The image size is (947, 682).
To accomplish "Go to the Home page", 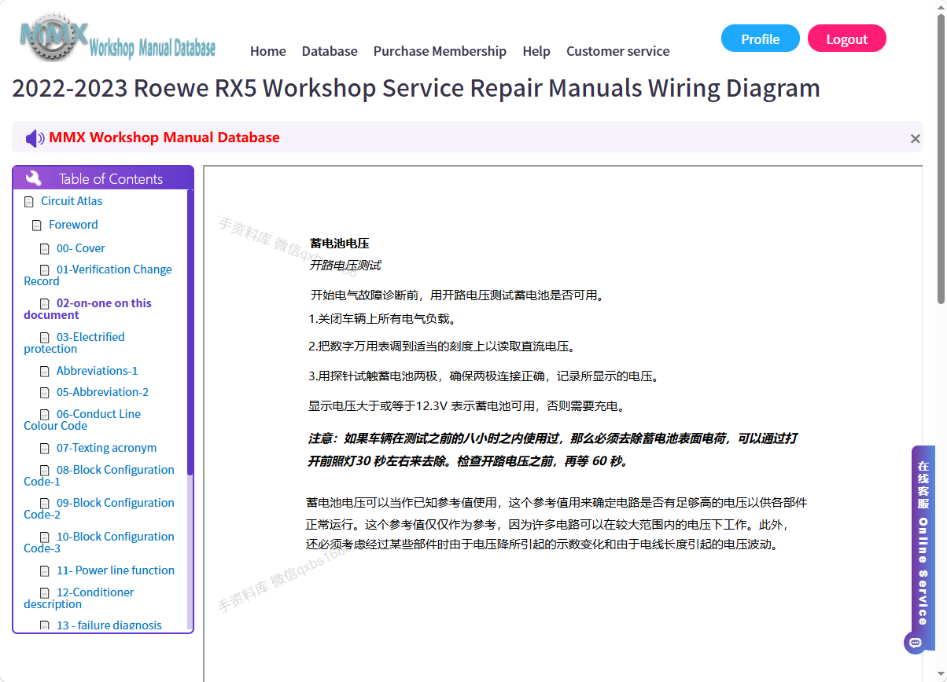I will pos(268,51).
